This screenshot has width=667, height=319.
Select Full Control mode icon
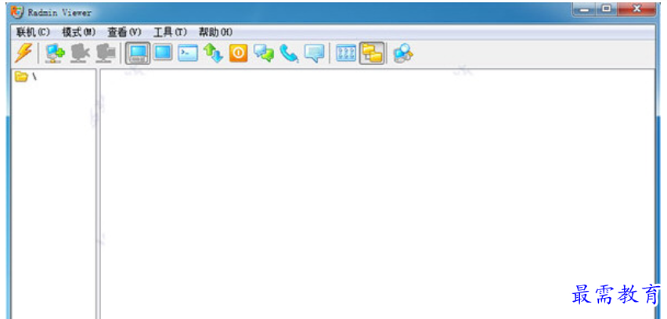pyautogui.click(x=138, y=53)
